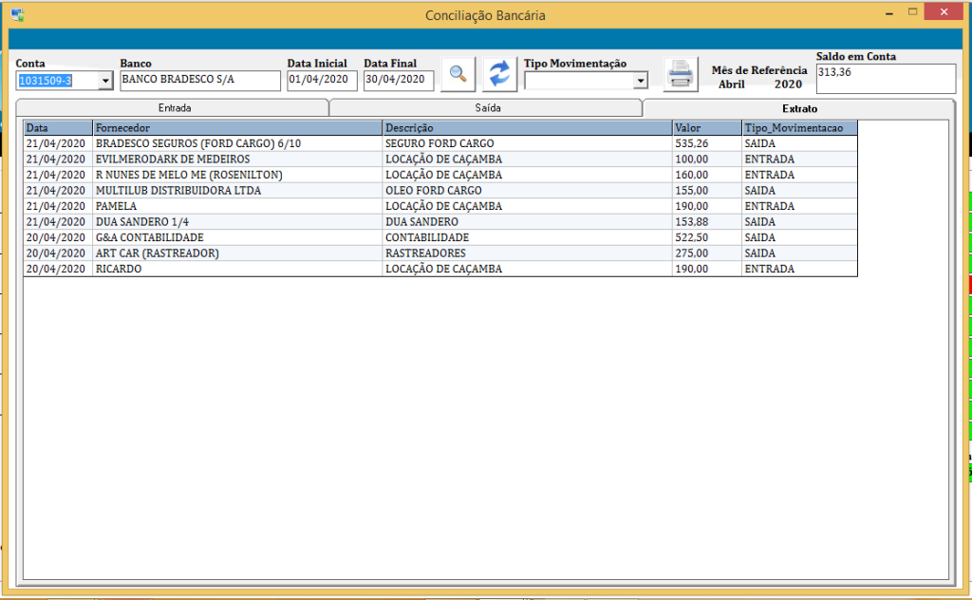This screenshot has height=600, width=972.
Task: Sort by the Fornecedor column header
Action: click(x=237, y=127)
